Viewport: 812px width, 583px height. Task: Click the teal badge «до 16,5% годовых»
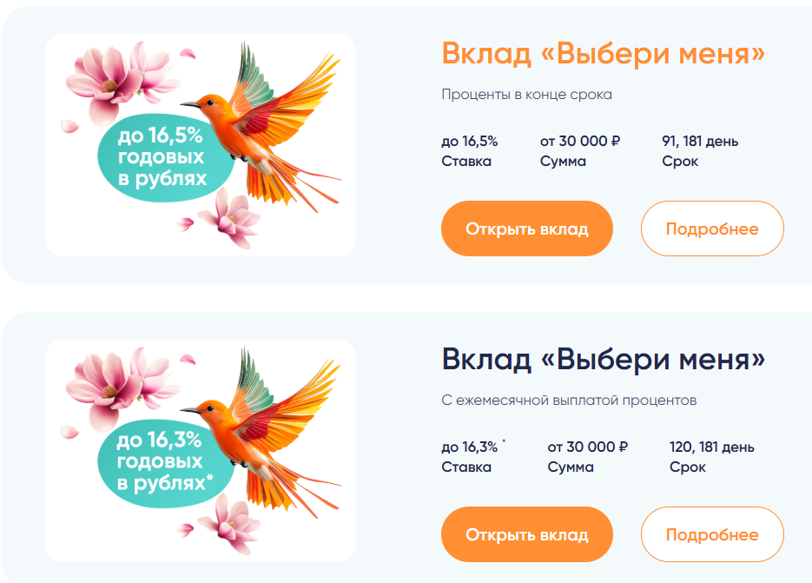click(x=162, y=158)
